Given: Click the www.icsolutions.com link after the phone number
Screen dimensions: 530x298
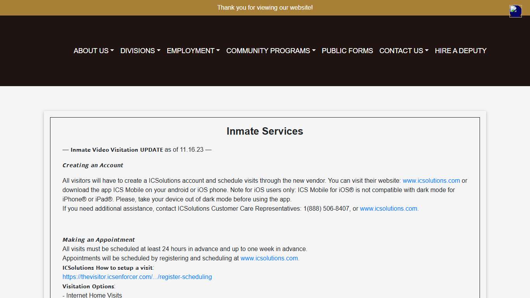Looking at the screenshot, I should coord(389,208).
